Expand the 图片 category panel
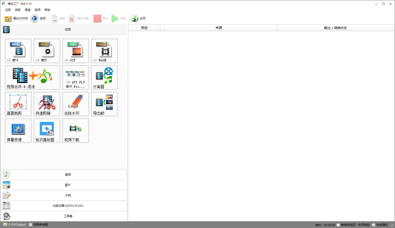The height and width of the screenshot is (228, 395). coord(64,185)
